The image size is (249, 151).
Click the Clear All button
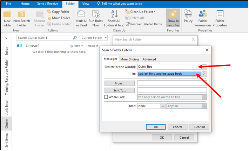[199, 127]
